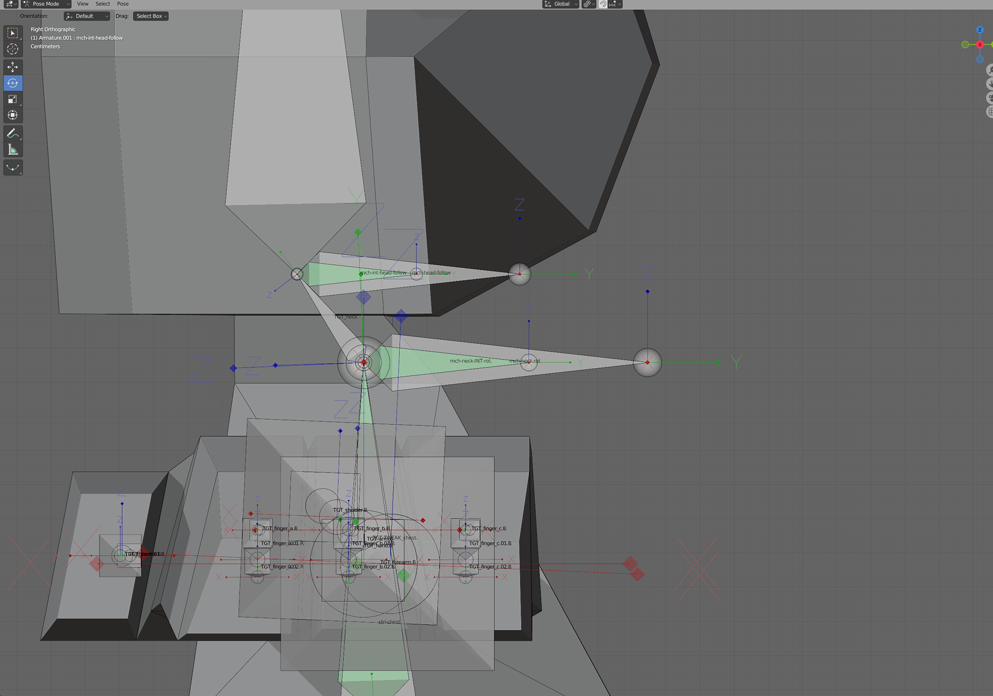The height and width of the screenshot is (696, 993).
Task: Activate the 3D Cursor tool
Action: pyautogui.click(x=12, y=49)
